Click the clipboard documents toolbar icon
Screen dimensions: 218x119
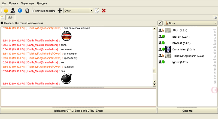[27, 11]
